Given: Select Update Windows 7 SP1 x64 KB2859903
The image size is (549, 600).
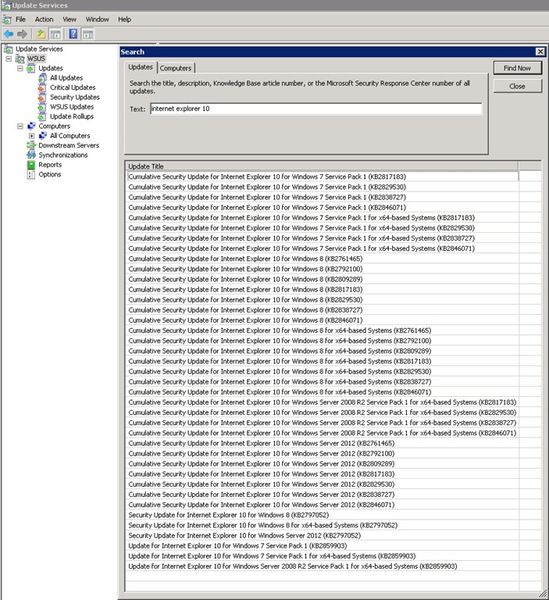Looking at the screenshot, I should (322, 556).
